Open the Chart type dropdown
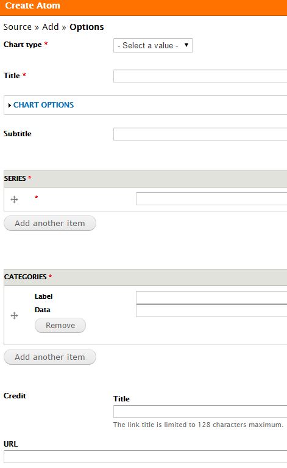The image size is (287, 468). point(153,45)
